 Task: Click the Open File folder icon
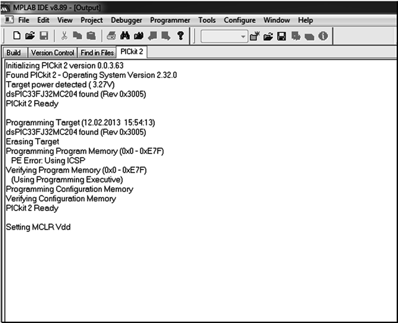coord(30,37)
